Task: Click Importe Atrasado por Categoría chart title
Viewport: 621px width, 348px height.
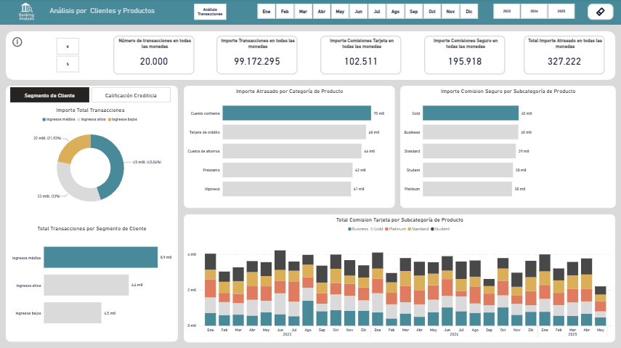Action: (290, 91)
